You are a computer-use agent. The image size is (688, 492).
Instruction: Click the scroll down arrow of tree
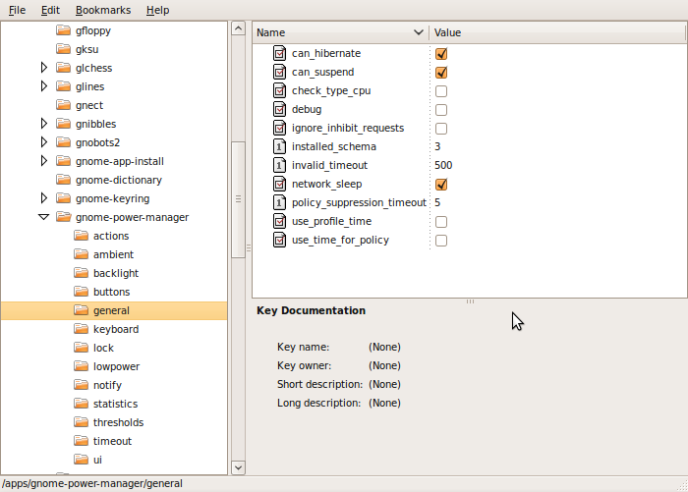tap(238, 467)
